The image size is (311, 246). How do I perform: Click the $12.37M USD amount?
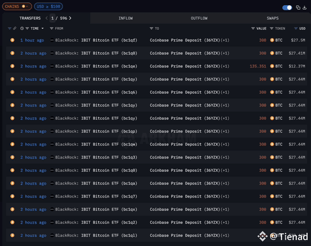[x=297, y=66]
